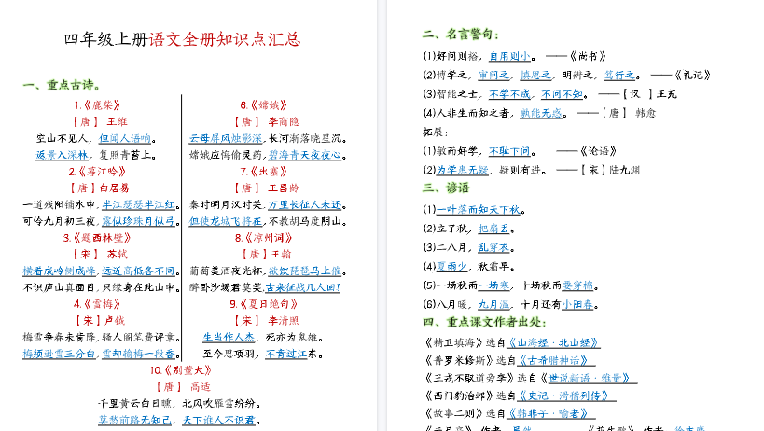Click the poem title '6.《嫦娥》'
The height and width of the screenshot is (431, 764).
pyautogui.click(x=264, y=105)
